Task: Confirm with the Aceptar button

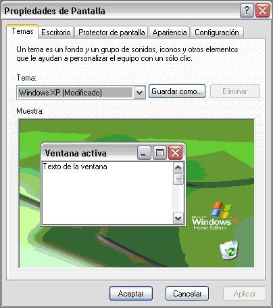Action: [131, 294]
